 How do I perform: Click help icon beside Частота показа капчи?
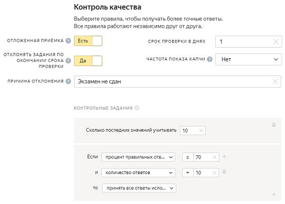point(209,59)
